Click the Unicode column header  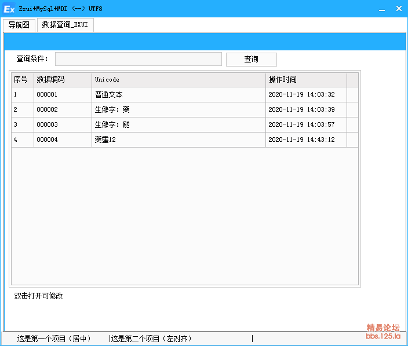click(x=178, y=79)
